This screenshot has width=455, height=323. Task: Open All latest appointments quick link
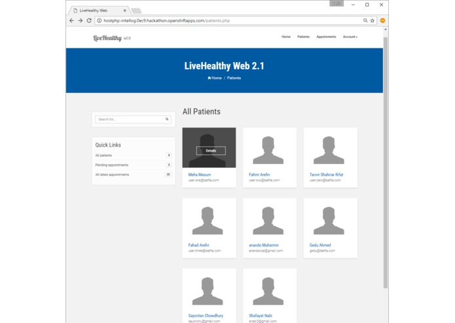coord(112,175)
